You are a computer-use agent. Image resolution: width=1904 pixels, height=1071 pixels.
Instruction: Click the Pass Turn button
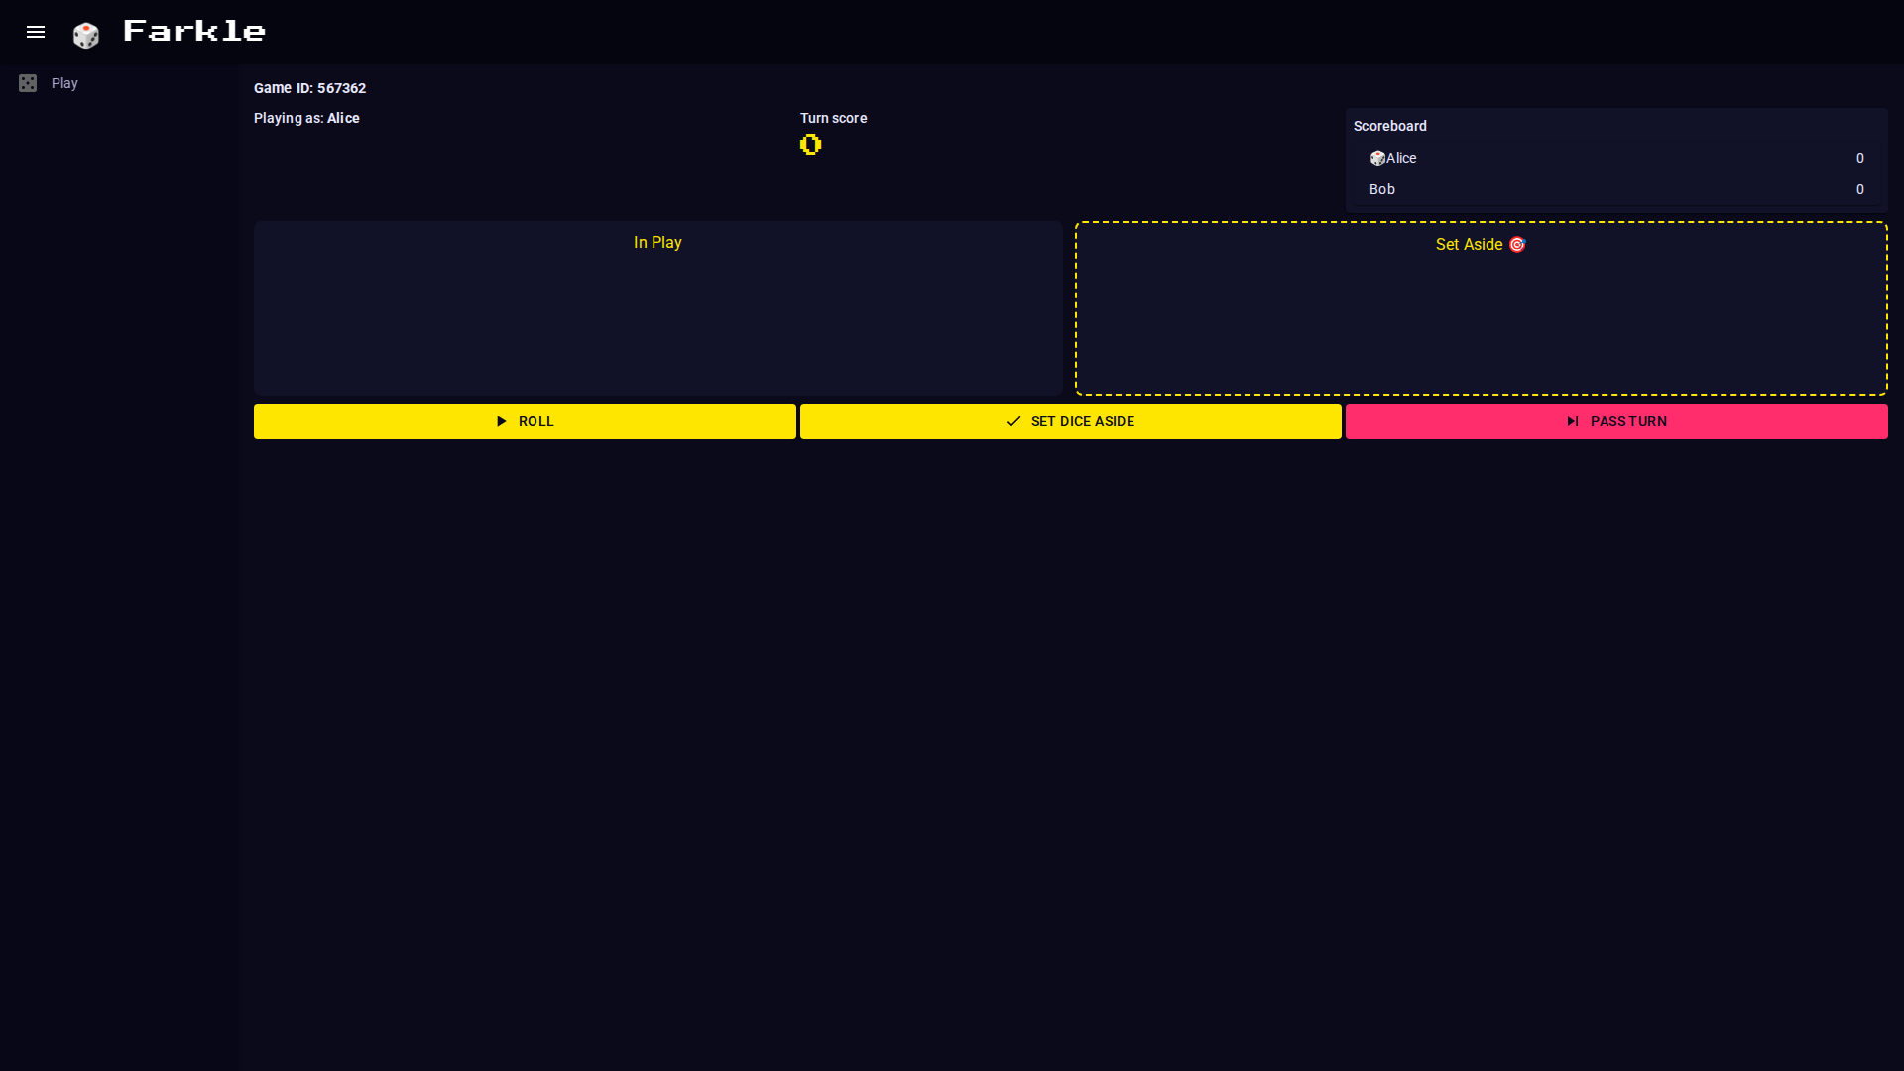(1616, 421)
